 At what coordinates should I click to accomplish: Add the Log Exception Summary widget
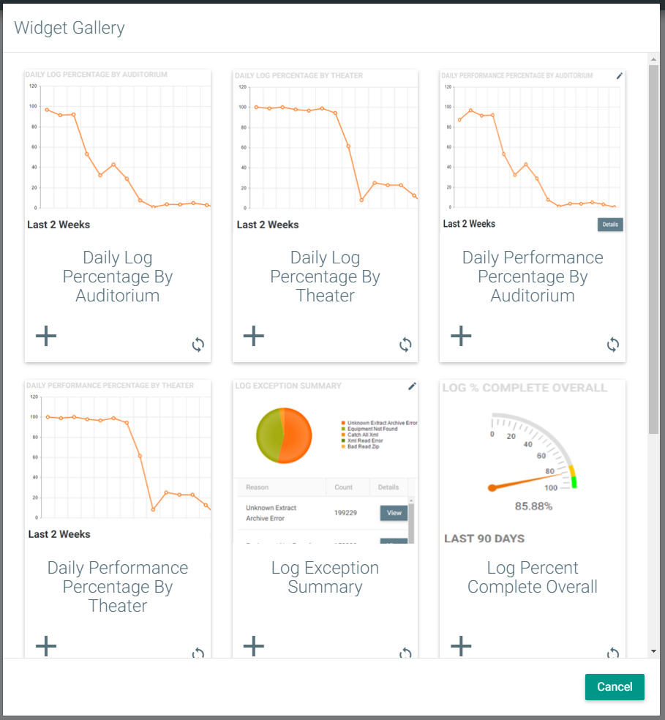coord(254,645)
